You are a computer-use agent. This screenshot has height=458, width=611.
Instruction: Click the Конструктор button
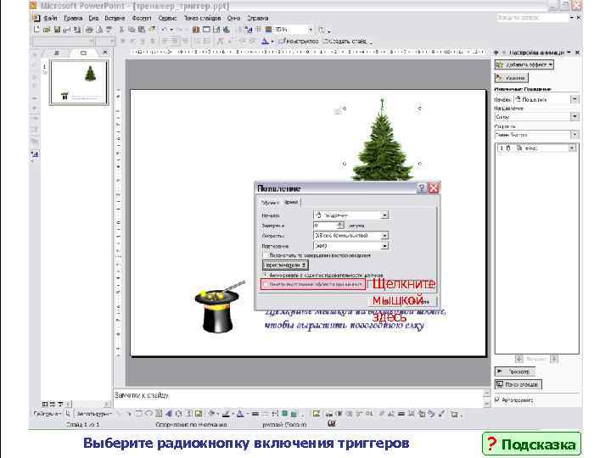coord(299,41)
